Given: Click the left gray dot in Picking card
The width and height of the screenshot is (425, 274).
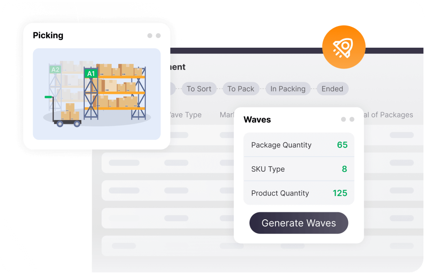Looking at the screenshot, I should (150, 36).
